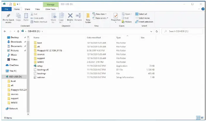
Task: Select Network in navigation pane
Action: click(x=13, y=108)
